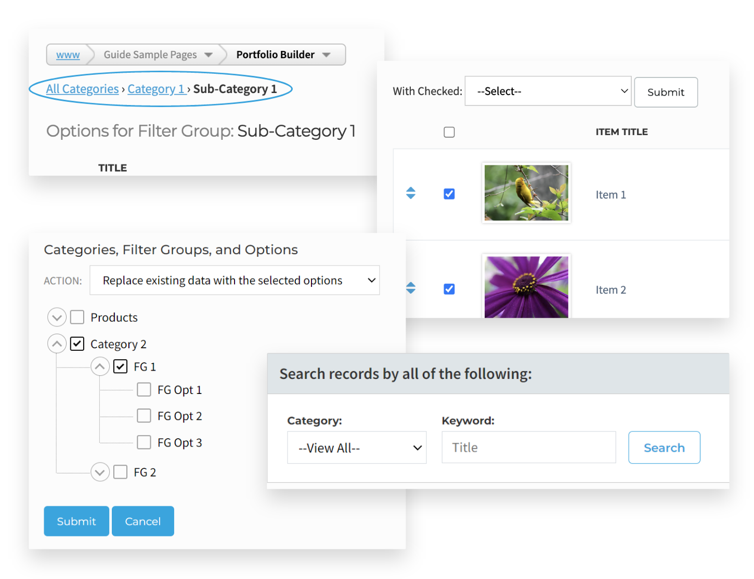The height and width of the screenshot is (579, 754).
Task: Uncheck the Item 1 checkbox
Action: click(449, 193)
